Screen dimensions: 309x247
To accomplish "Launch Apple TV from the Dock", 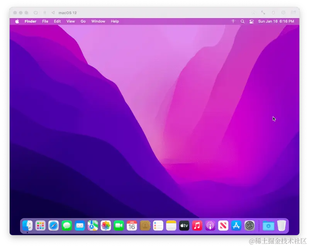I will [184, 225].
